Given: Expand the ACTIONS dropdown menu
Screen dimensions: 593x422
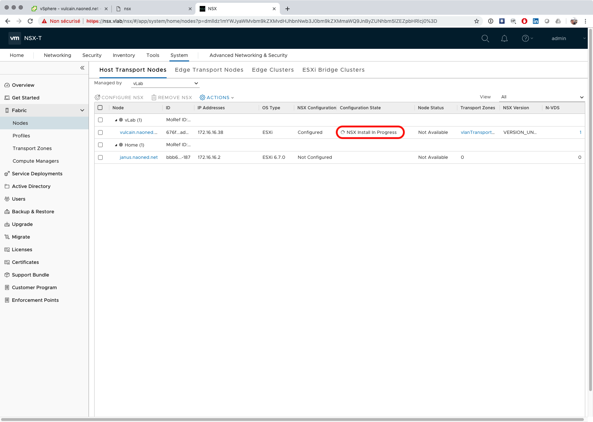Looking at the screenshot, I should [x=217, y=98].
